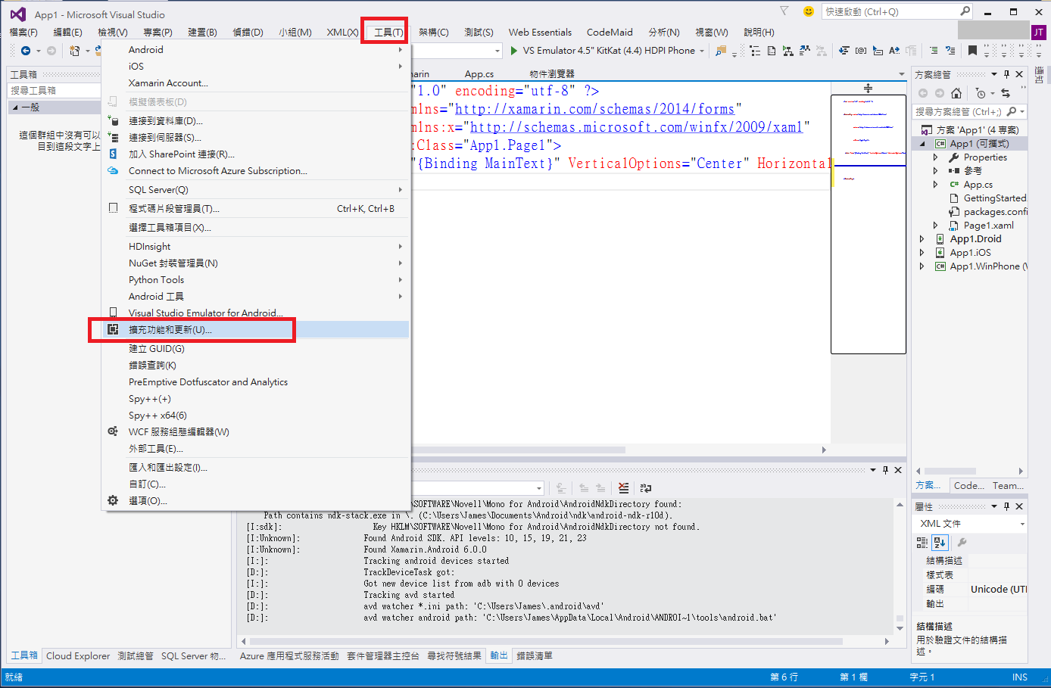Viewport: 1051px width, 688px height.
Task: Click the Solution Explorer home icon
Action: click(956, 93)
